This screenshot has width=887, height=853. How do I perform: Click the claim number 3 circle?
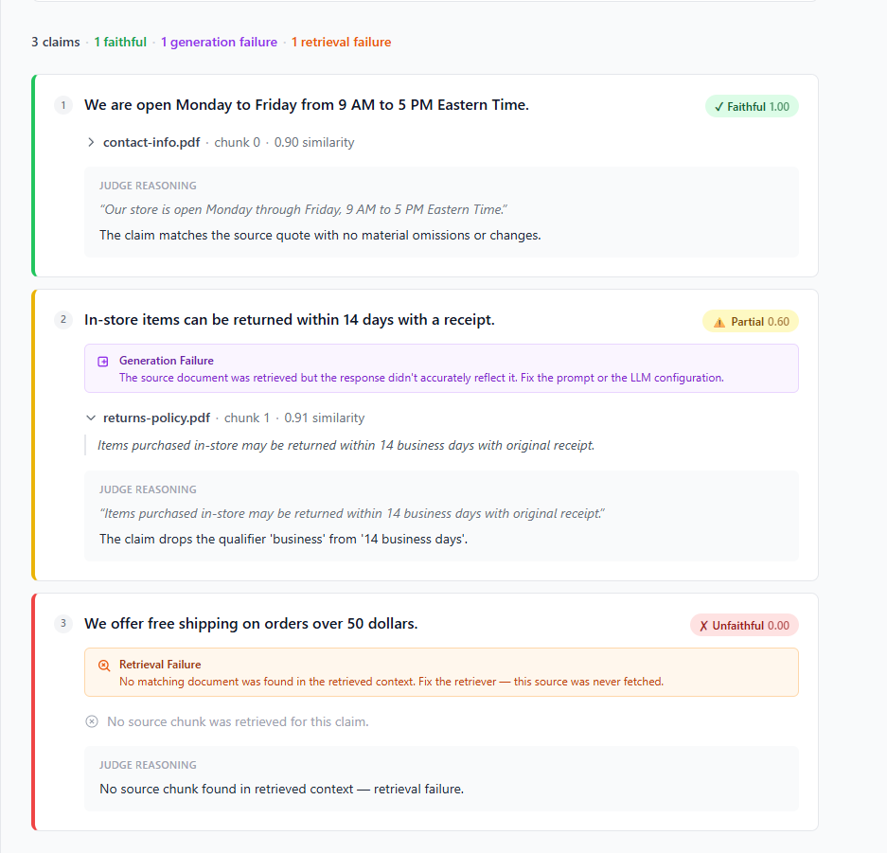click(63, 623)
